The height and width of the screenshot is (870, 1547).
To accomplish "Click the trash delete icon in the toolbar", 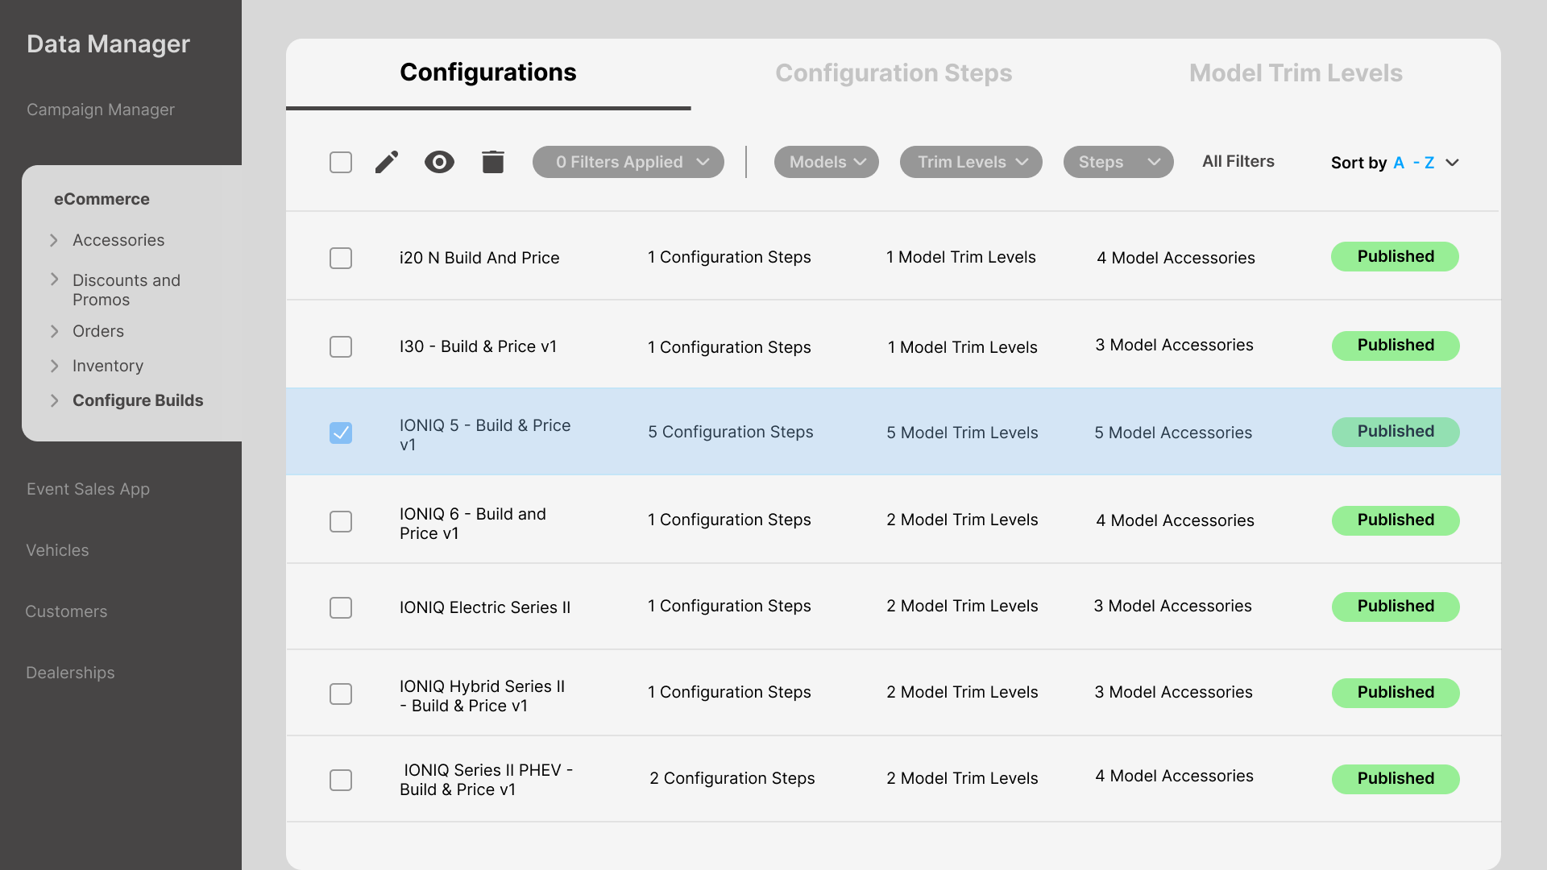I will pyautogui.click(x=492, y=161).
